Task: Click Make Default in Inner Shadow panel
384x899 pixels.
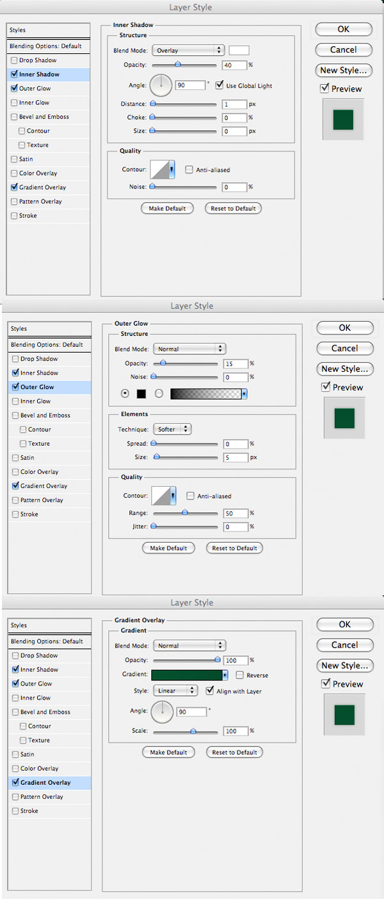Action: pos(167,208)
